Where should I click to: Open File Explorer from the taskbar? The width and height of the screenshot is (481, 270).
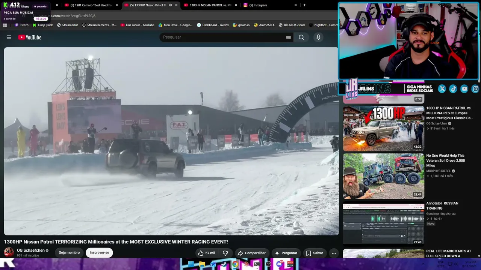(202, 264)
